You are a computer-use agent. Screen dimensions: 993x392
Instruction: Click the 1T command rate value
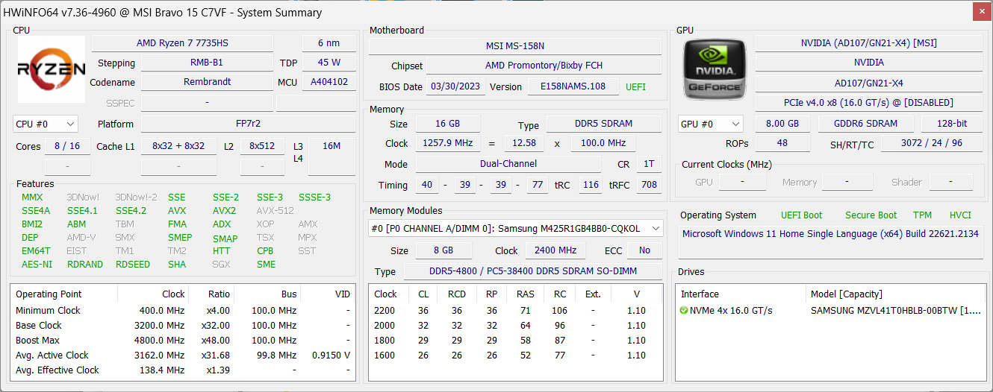click(x=649, y=164)
